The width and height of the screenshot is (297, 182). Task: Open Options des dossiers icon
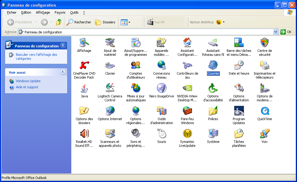tap(84, 111)
